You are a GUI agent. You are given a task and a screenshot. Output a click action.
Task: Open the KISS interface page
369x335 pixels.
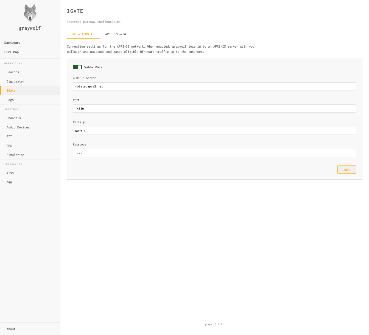click(10, 173)
